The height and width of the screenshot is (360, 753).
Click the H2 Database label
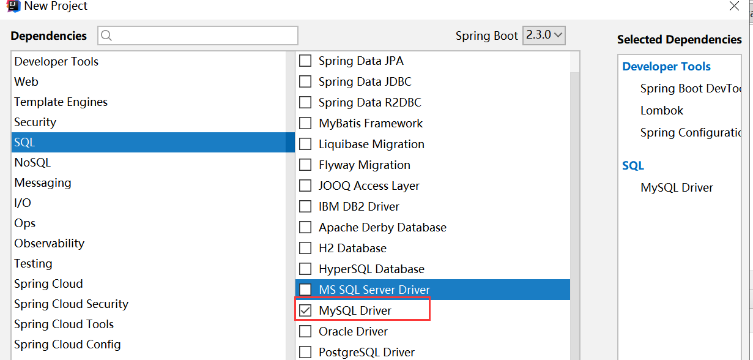[x=352, y=248]
